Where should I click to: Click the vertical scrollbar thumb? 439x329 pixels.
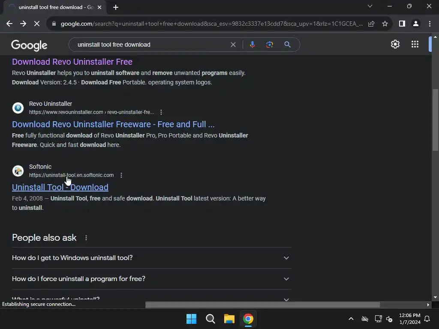pyautogui.click(x=435, y=120)
